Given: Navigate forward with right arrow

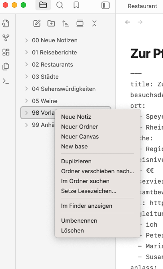Looking at the screenshot, I should point(140,22).
